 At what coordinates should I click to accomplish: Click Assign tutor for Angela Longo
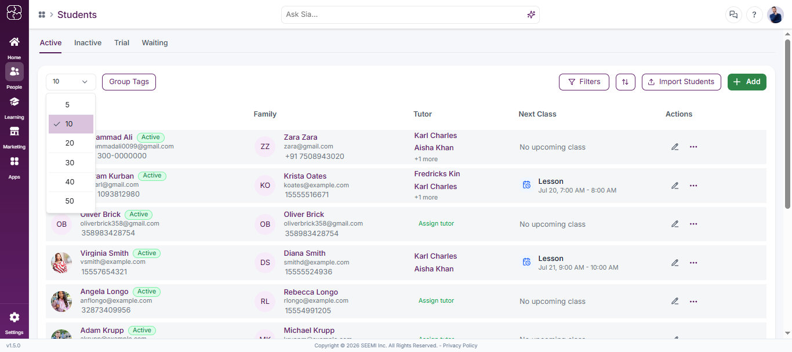click(436, 301)
